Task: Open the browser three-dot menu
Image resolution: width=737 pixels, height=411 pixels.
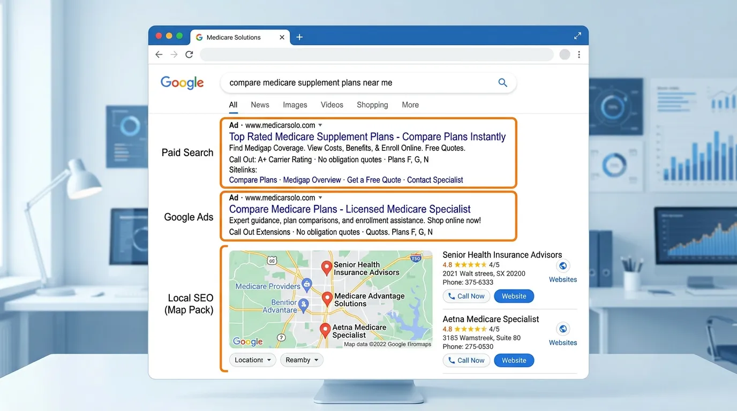Action: point(579,55)
